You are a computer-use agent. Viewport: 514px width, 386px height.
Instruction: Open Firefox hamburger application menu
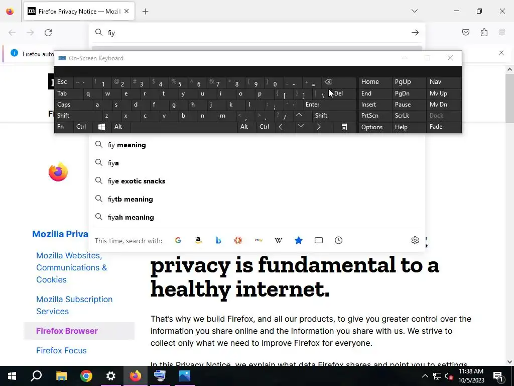click(x=502, y=32)
